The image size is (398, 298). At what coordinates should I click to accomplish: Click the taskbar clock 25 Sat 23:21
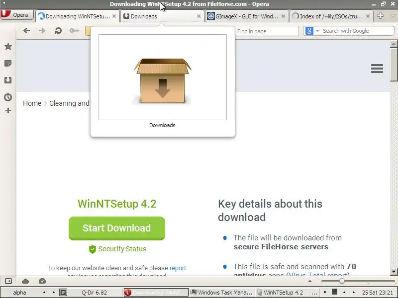tap(378, 293)
